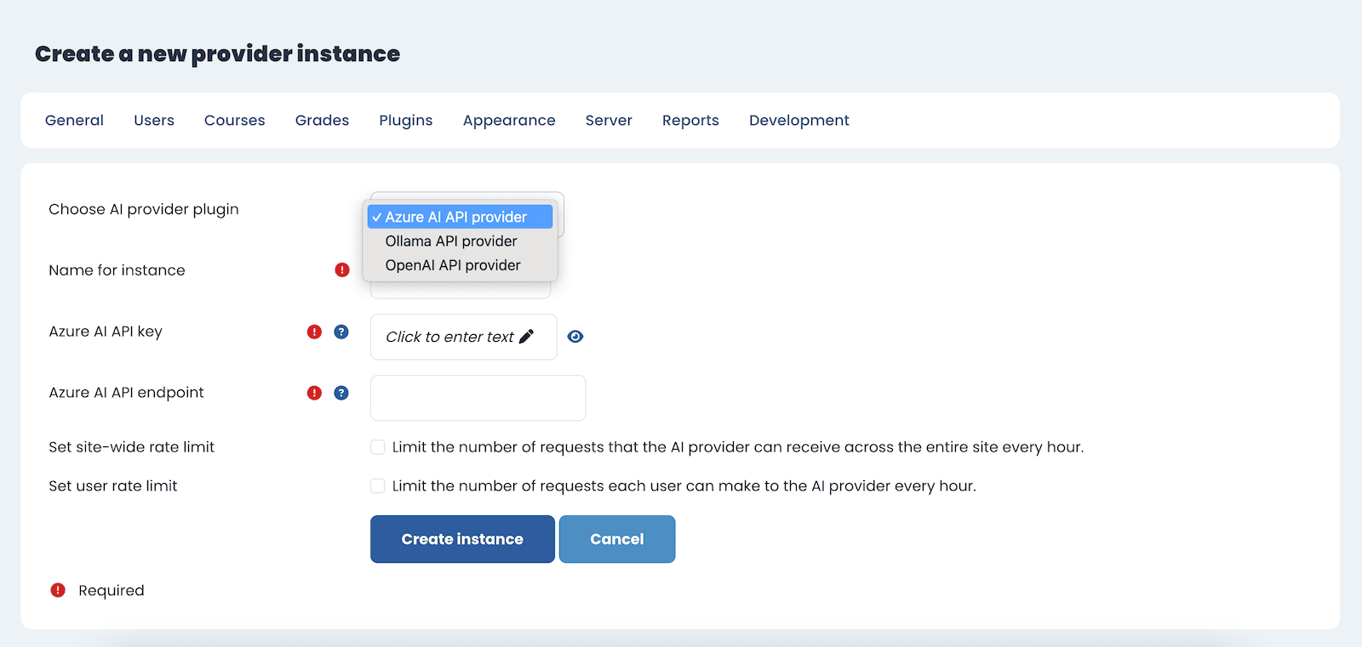The height and width of the screenshot is (647, 1362).
Task: Click the 'Set site-wide rate limit' label
Action: tap(131, 447)
